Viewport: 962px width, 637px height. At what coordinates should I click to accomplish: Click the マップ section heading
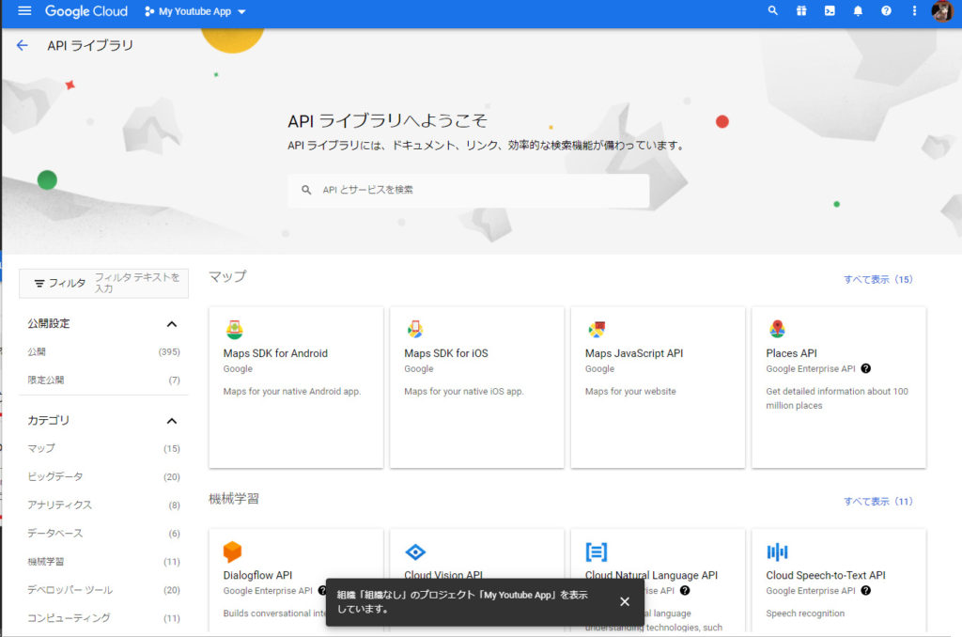pyautogui.click(x=227, y=277)
